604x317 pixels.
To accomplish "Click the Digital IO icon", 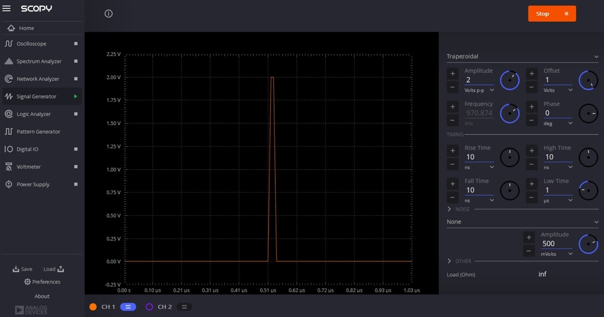I will [9, 149].
